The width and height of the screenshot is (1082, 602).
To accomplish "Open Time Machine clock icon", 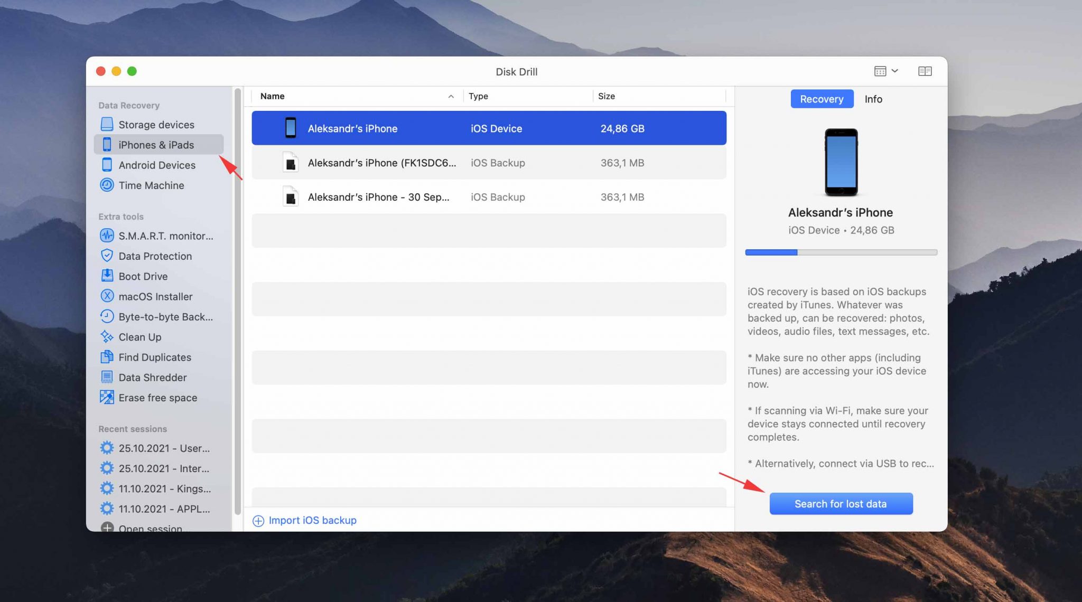I will [107, 185].
